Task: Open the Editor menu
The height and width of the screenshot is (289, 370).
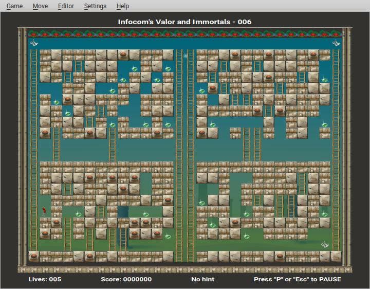Action: pos(66,6)
